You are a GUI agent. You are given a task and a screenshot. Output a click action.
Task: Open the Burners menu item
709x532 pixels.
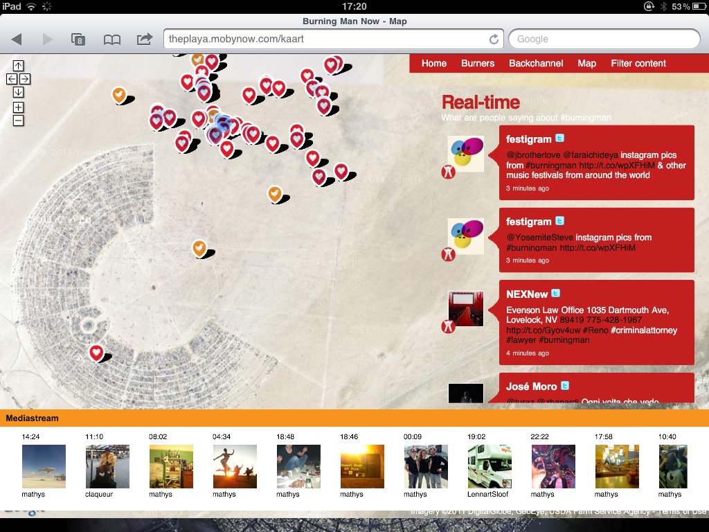(478, 63)
